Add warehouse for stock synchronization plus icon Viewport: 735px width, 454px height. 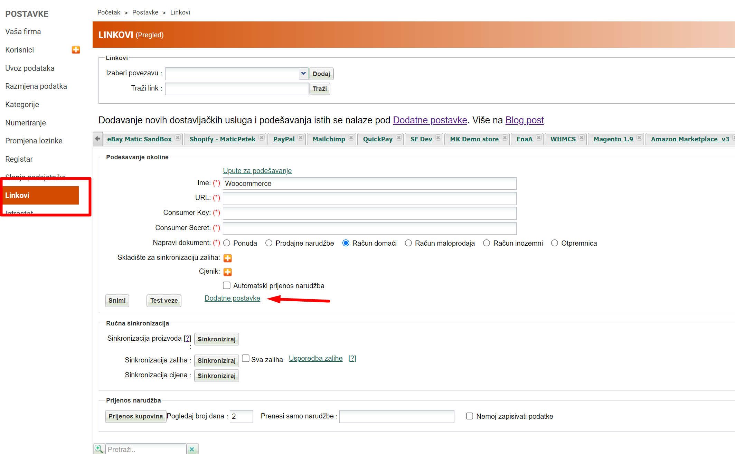tap(227, 258)
